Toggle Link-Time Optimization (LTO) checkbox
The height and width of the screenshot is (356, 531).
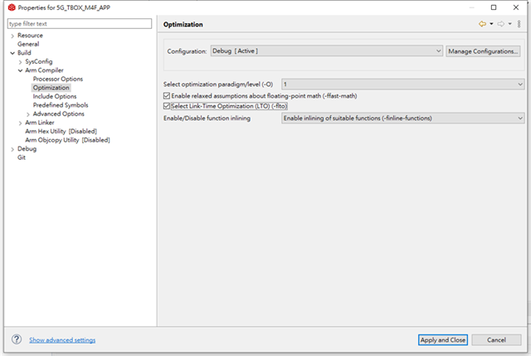point(166,106)
